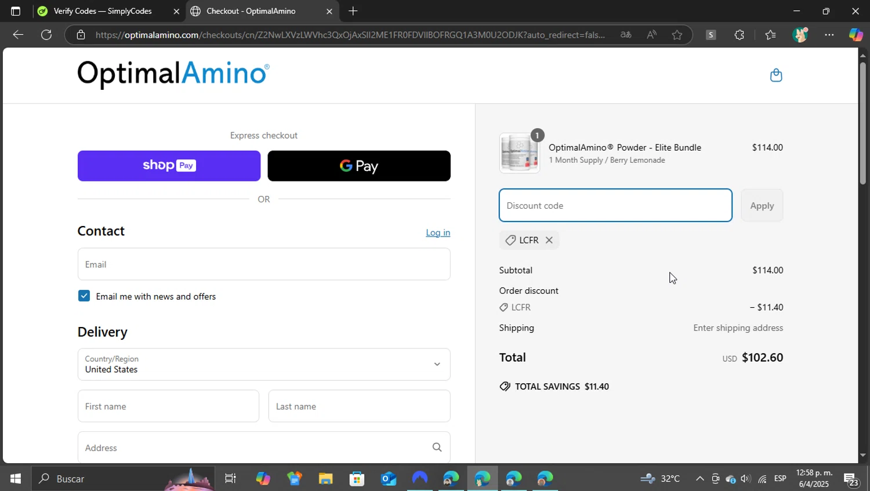Focus the First name field
The image size is (870, 491).
click(168, 406)
